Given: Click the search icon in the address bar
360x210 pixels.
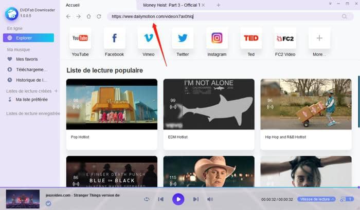Looking at the screenshot, I should [344, 16].
